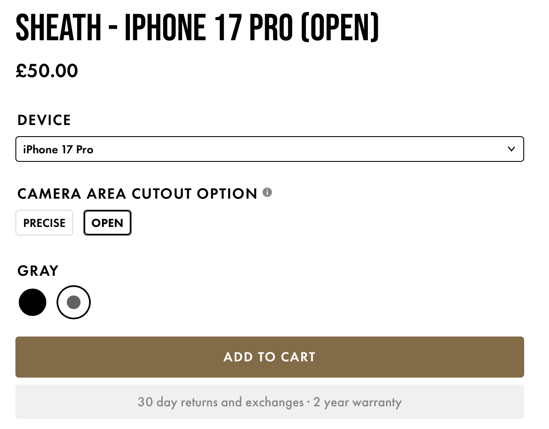549x429 pixels.
Task: Click the 30 day returns and exchanges text
Action: coord(220,402)
